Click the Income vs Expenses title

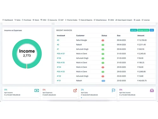coord(13,30)
